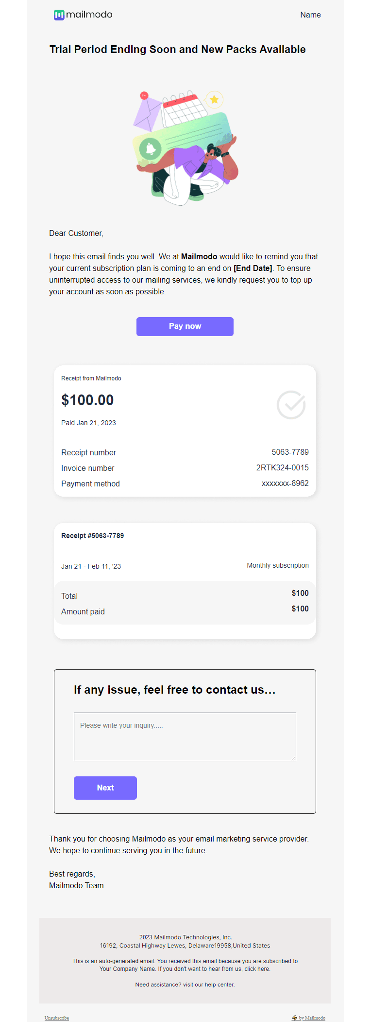Click the hero illustration image

pyautogui.click(x=185, y=146)
